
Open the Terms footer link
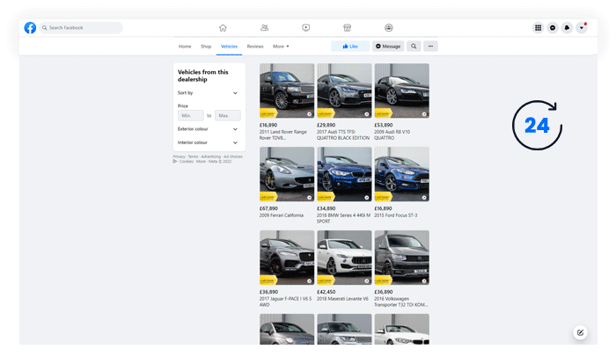[x=193, y=157]
